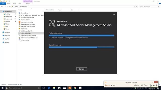
Task: Open Desktop in navigation pane
Action: 8,14
